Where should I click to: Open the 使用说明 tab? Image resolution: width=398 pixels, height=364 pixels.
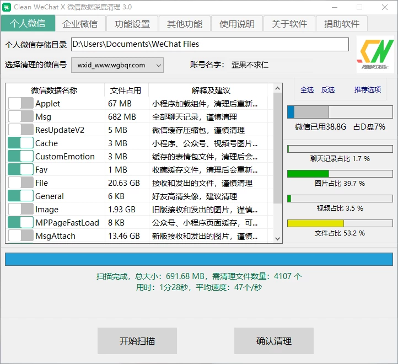coord(237,24)
